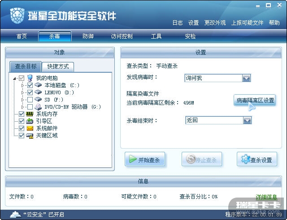This screenshot has width=287, height=220.
Task: Uncheck the 本地磁盘 (C:) checkbox
Action: tap(30, 85)
